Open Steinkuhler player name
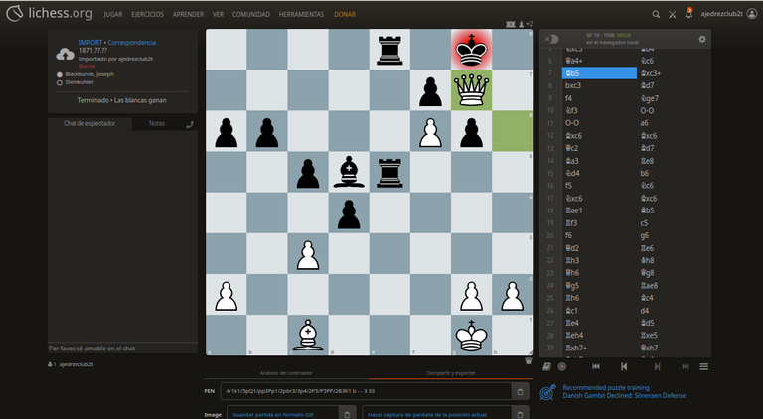Screen dimensions: 763x419 click(79, 82)
